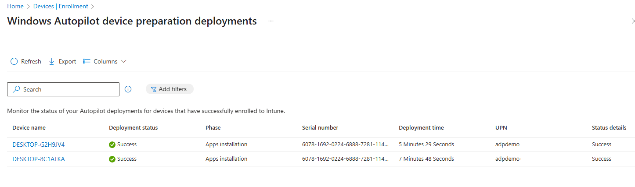Go to Home in the breadcrumb
The width and height of the screenshot is (635, 187).
point(15,7)
